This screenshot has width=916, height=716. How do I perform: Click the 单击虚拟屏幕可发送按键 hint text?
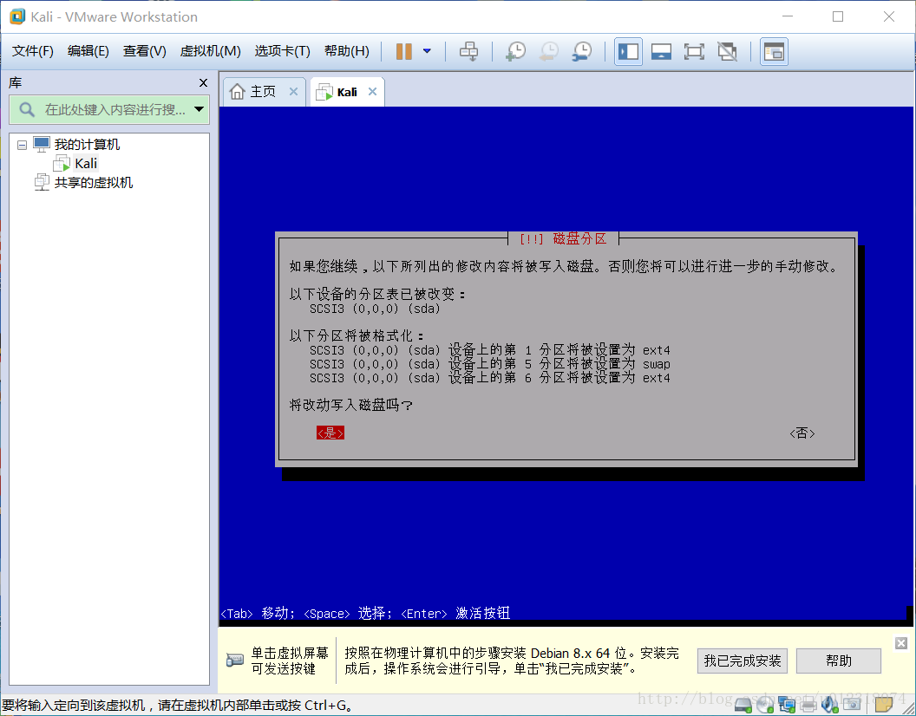tap(290, 661)
